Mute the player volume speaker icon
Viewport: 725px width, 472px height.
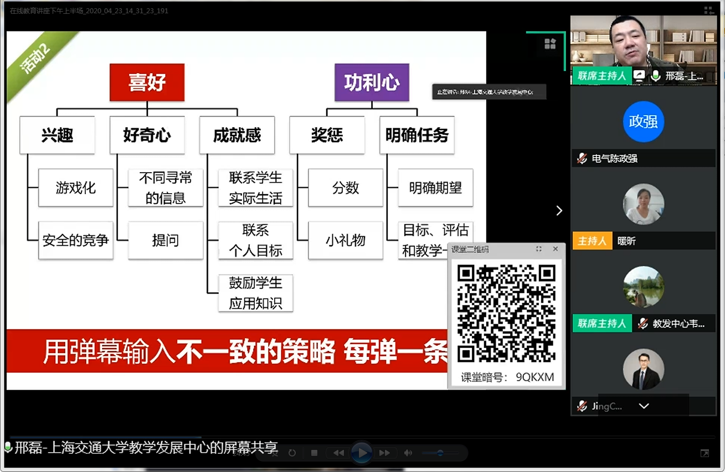pos(408,453)
